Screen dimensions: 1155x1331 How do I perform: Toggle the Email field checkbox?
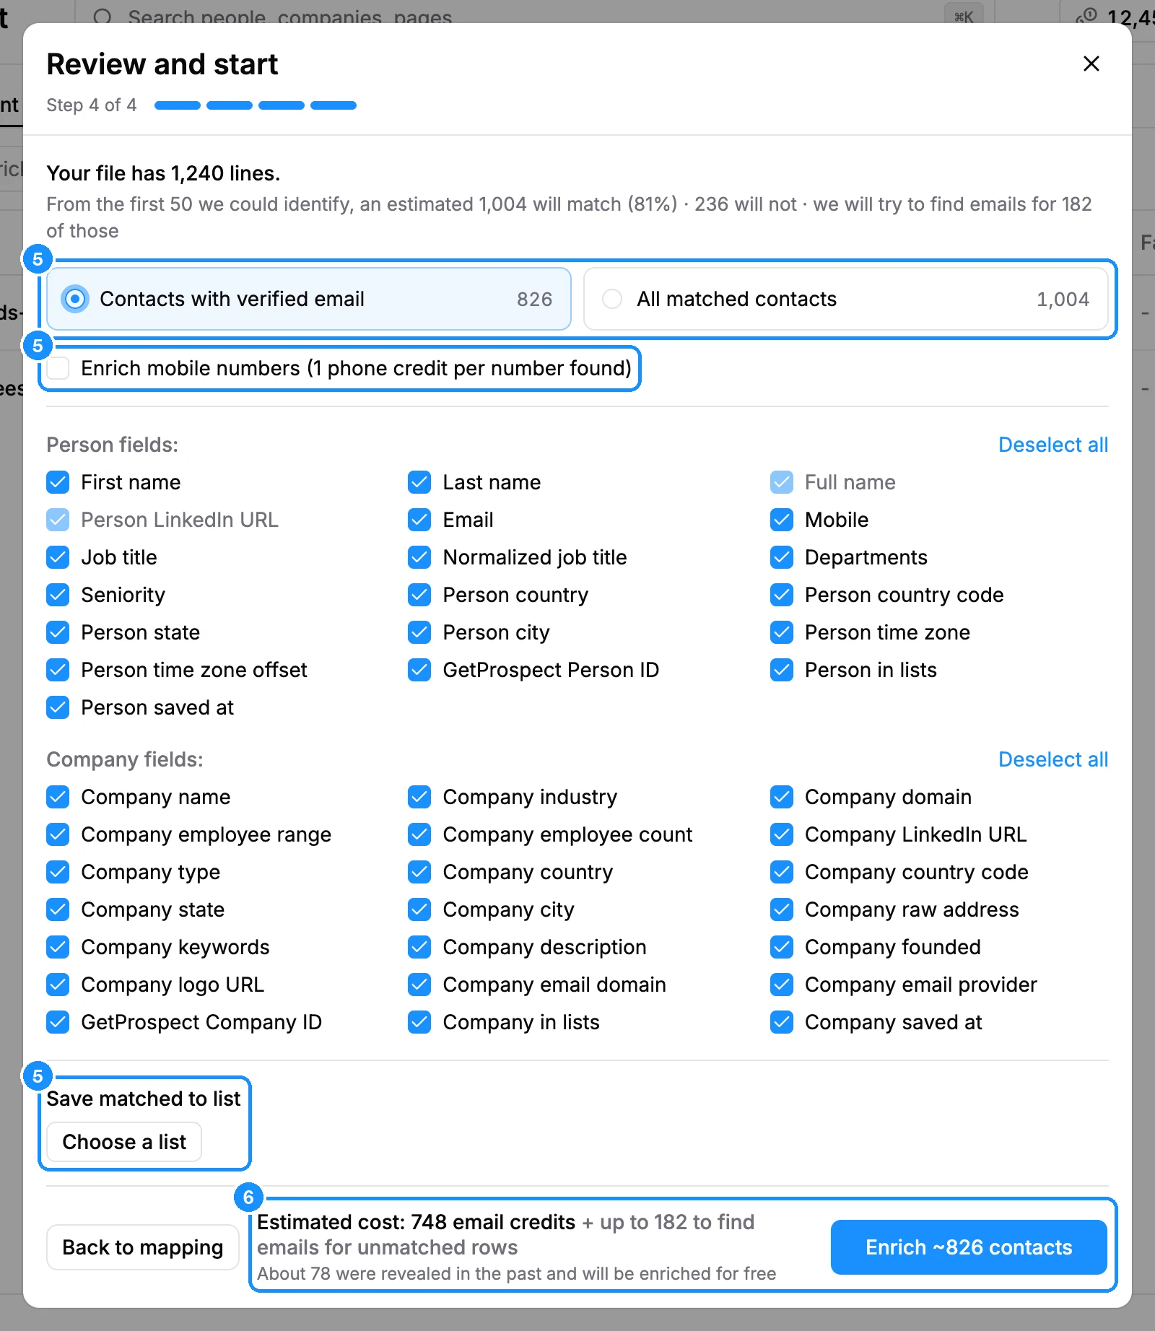pyautogui.click(x=419, y=520)
